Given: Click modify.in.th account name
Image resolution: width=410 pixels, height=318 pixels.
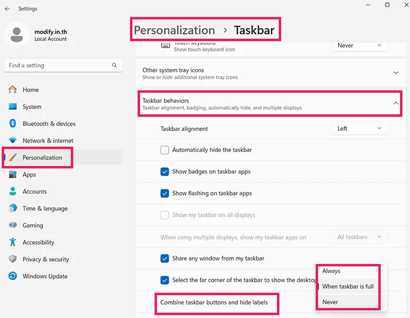Looking at the screenshot, I should click(51, 32).
